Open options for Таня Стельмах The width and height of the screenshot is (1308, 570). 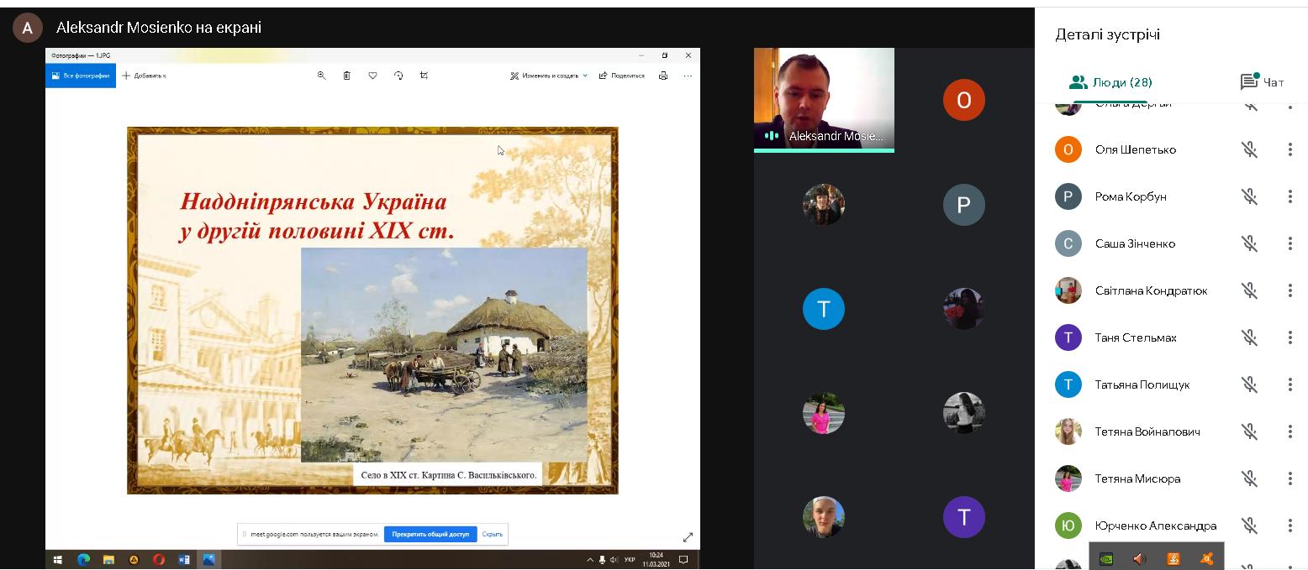1290,337
